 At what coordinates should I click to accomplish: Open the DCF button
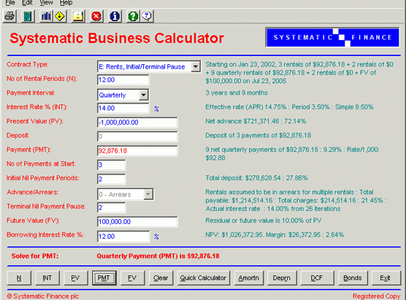point(317,278)
